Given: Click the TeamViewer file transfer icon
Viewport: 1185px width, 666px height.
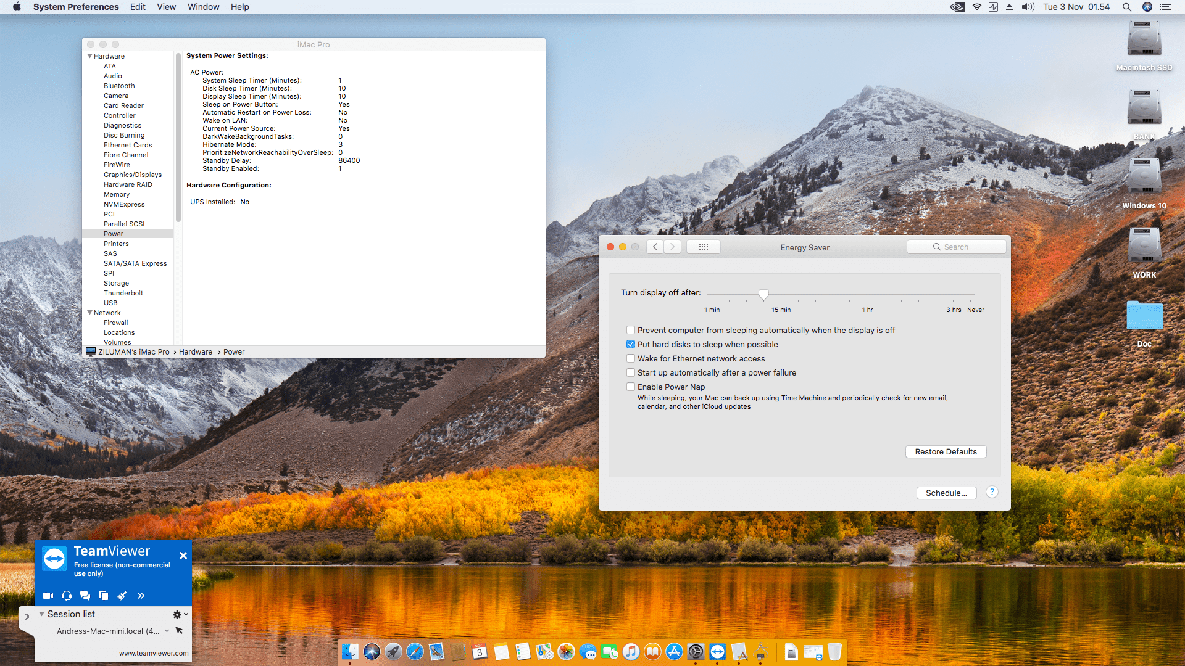Looking at the screenshot, I should (x=104, y=596).
